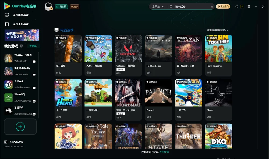Open the 大学生专属优惠 banner

point(22,35)
